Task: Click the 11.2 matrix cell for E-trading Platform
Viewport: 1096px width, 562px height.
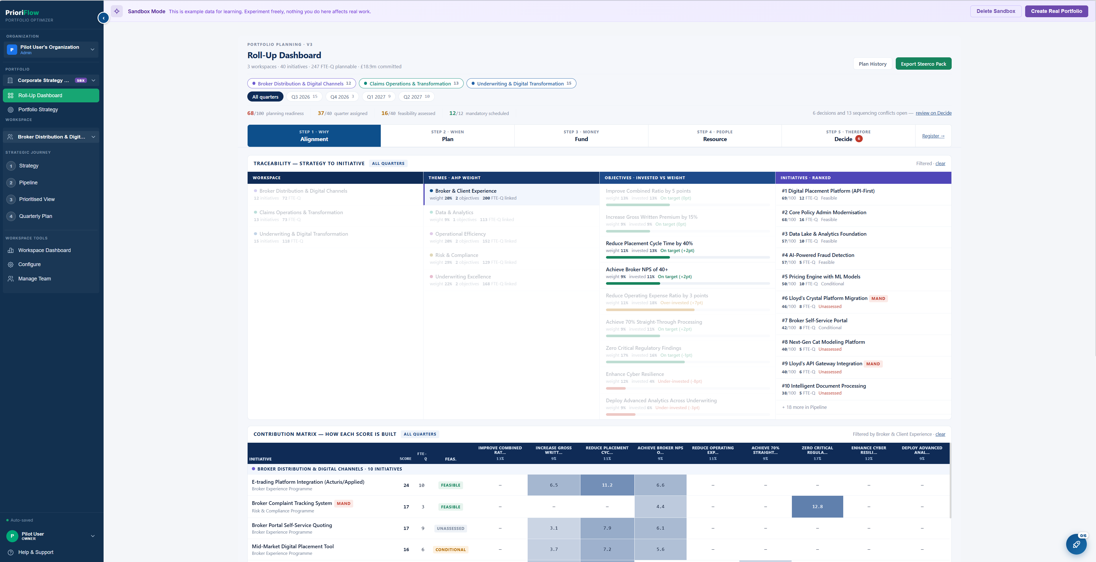Action: pyautogui.click(x=607, y=485)
